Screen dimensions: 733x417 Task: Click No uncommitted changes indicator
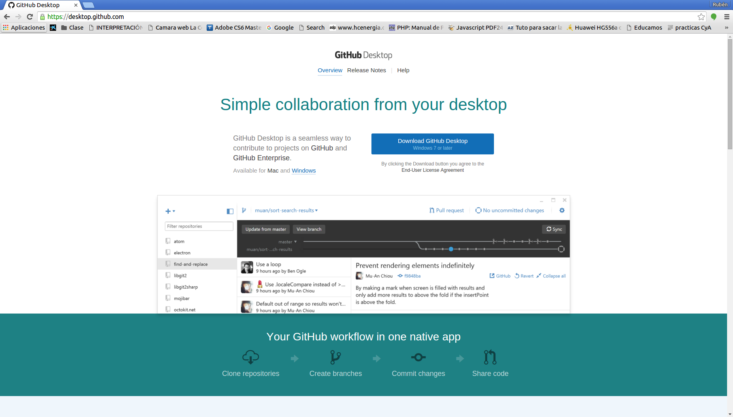click(509, 210)
